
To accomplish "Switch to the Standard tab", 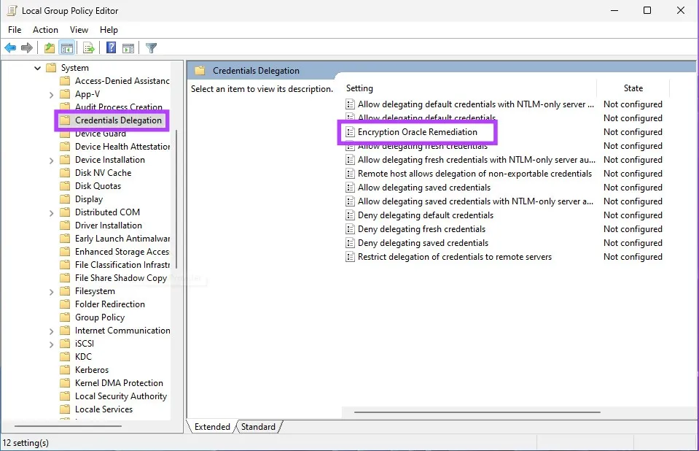I will 259,427.
